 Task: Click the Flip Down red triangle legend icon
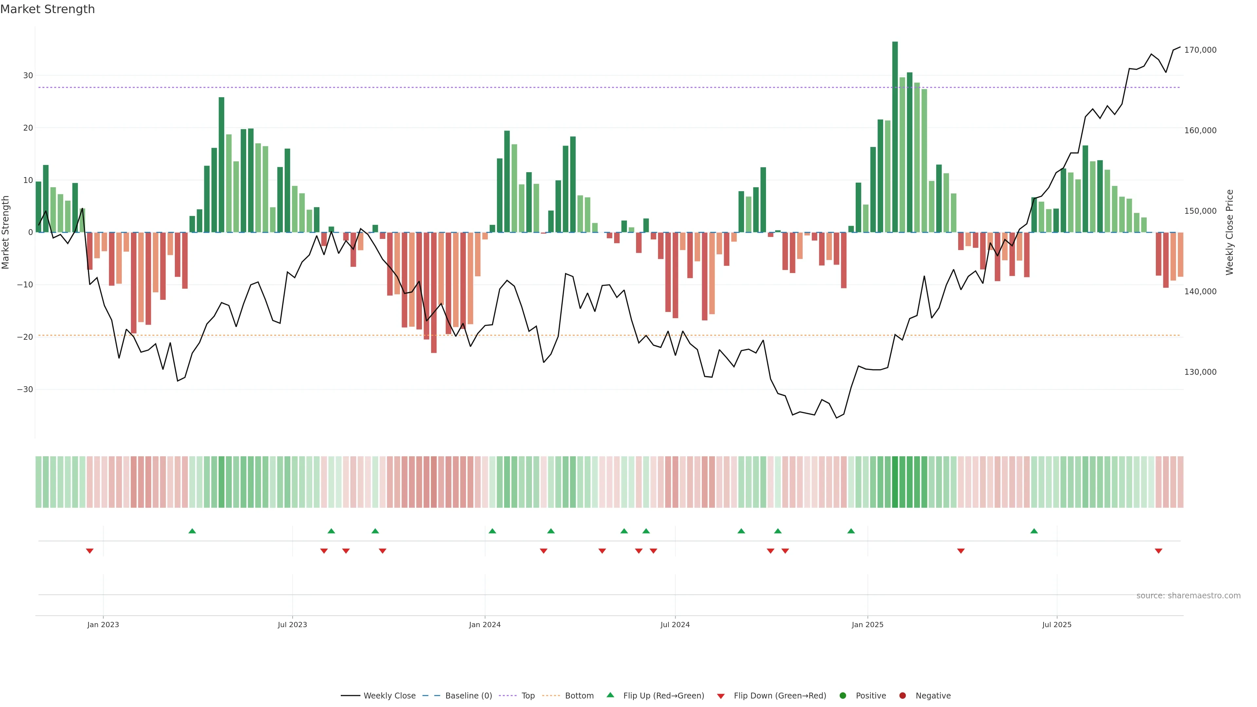721,696
